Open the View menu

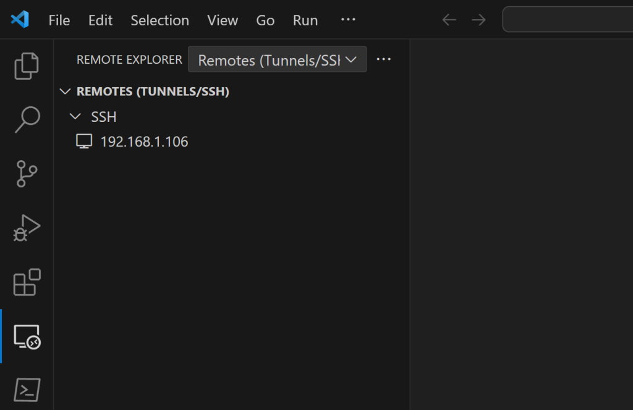[x=222, y=20]
